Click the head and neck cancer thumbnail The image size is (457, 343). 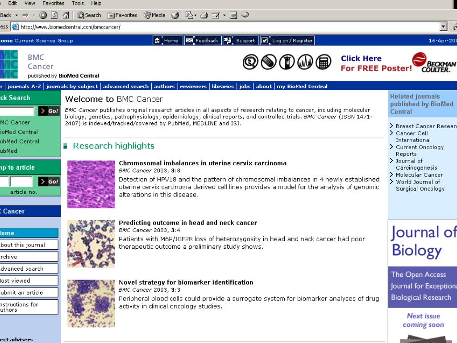(x=91, y=244)
